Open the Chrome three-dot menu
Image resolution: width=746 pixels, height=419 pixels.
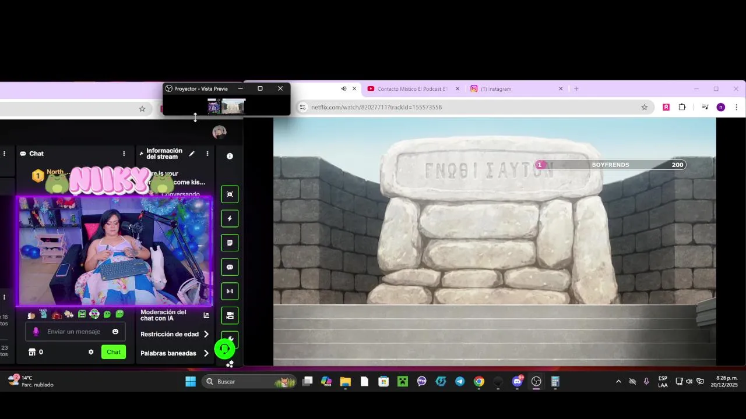736,107
